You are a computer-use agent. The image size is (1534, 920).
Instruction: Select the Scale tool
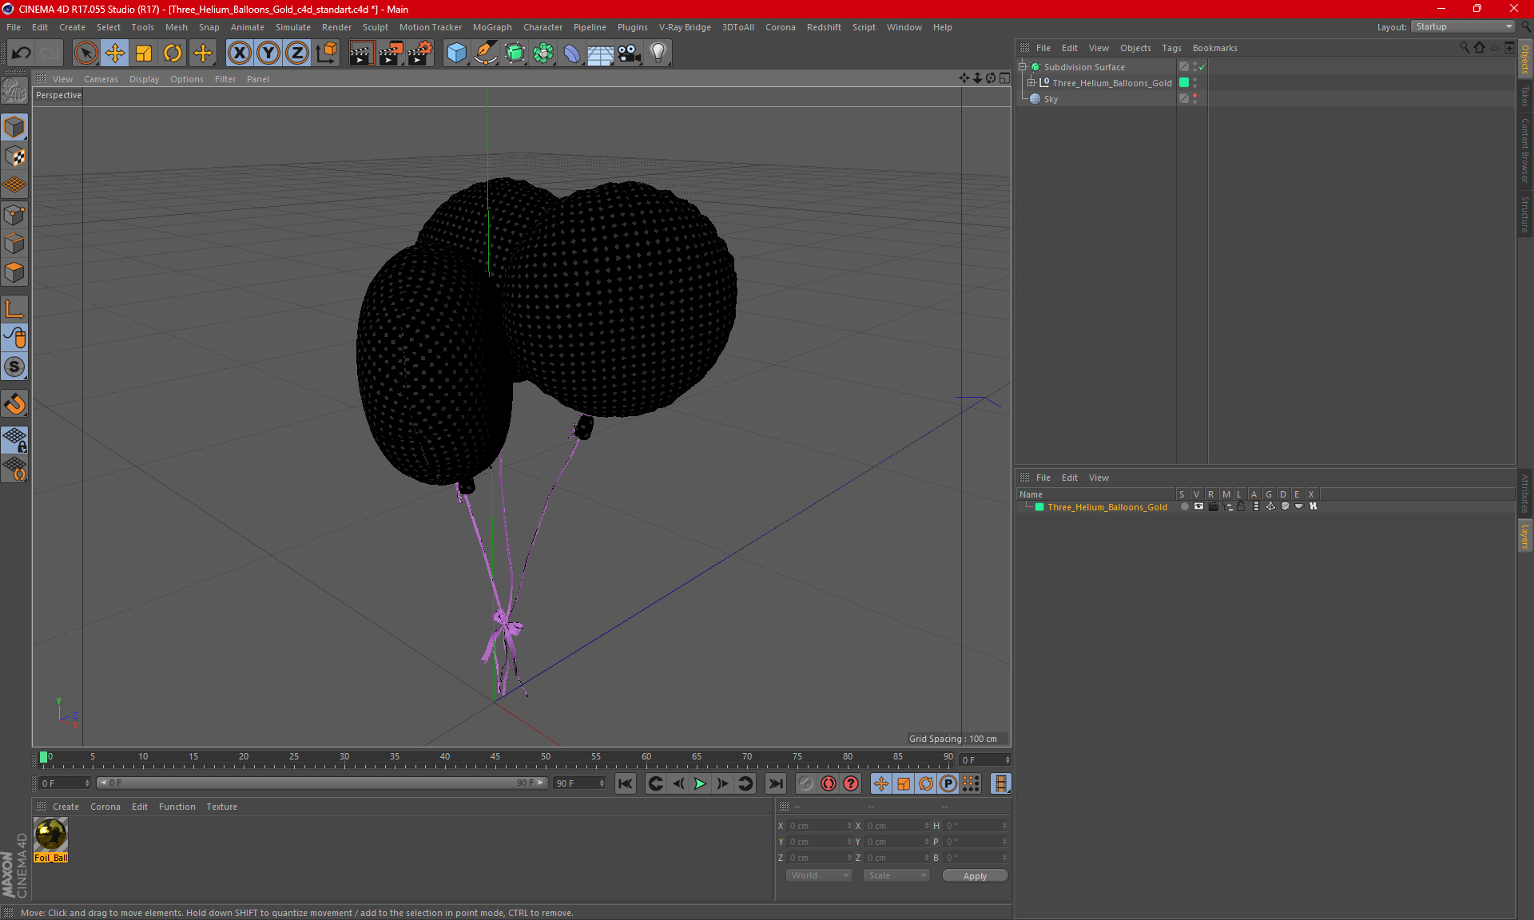[x=144, y=54]
